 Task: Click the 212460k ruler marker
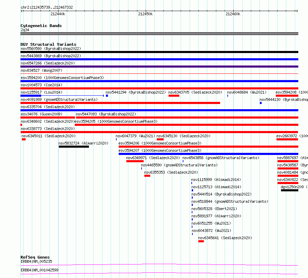pos(233,14)
